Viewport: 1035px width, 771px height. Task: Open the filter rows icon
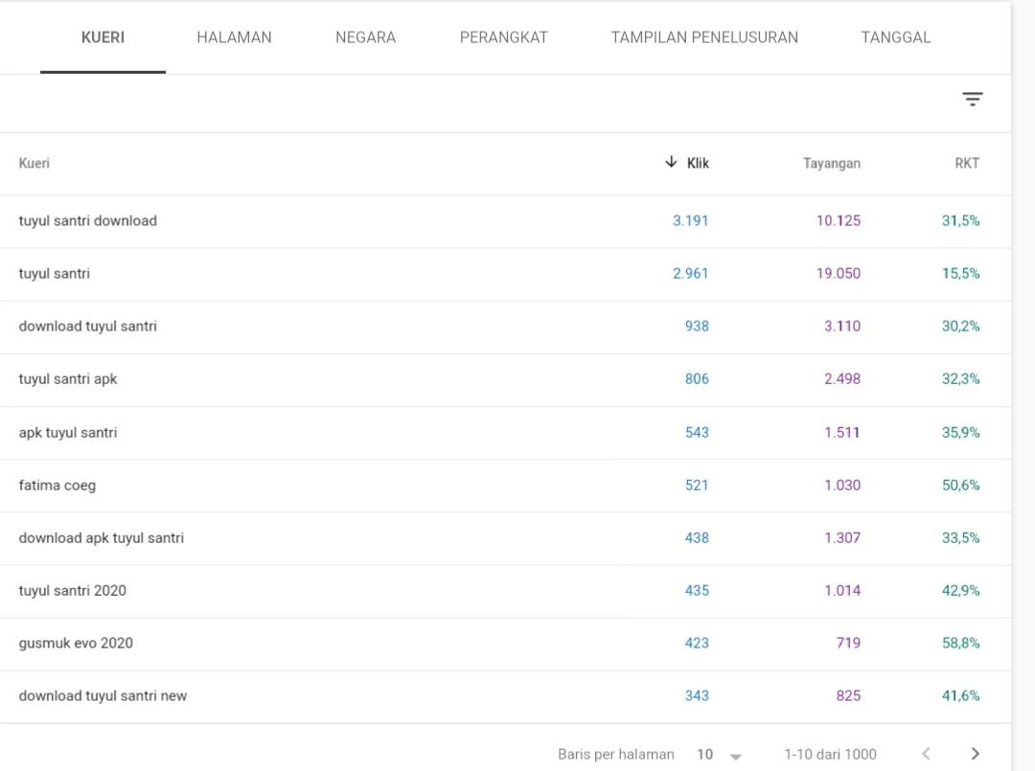[x=972, y=99]
